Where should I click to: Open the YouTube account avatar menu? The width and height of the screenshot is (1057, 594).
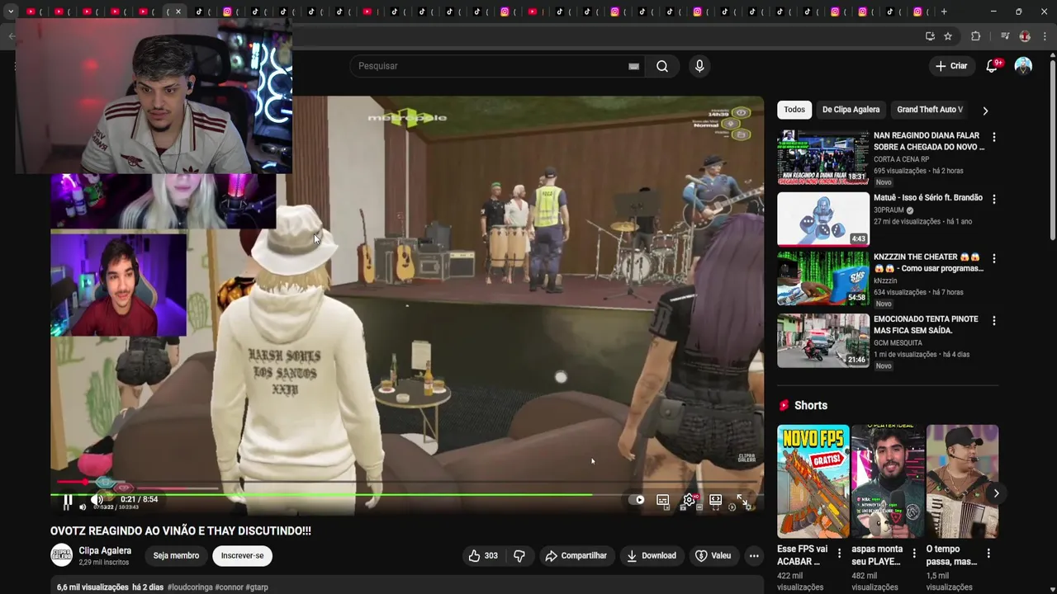point(1023,66)
